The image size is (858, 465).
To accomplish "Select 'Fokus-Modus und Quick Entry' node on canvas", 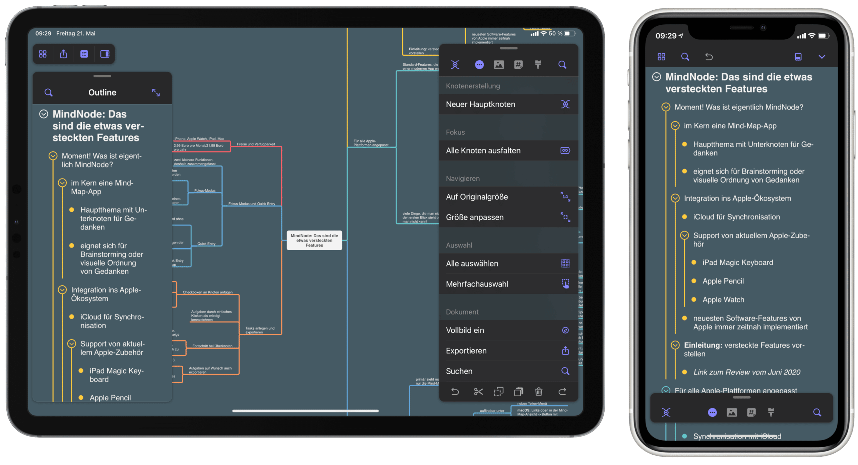I will pyautogui.click(x=251, y=204).
